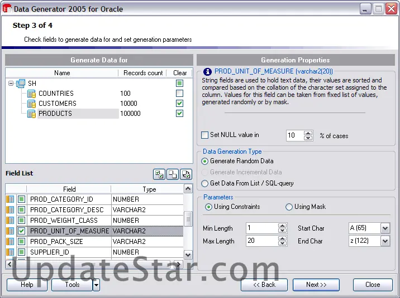The width and height of the screenshot is (400, 298).
Task: Toggle the PROD_CATEGORY_ID field checkbox
Action: pyautogui.click(x=21, y=199)
